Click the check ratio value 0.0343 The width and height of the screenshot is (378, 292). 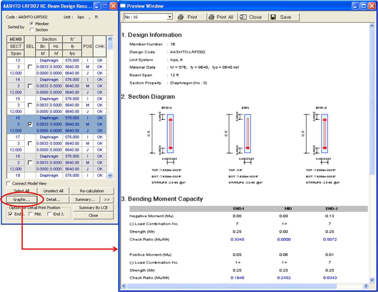point(330,278)
